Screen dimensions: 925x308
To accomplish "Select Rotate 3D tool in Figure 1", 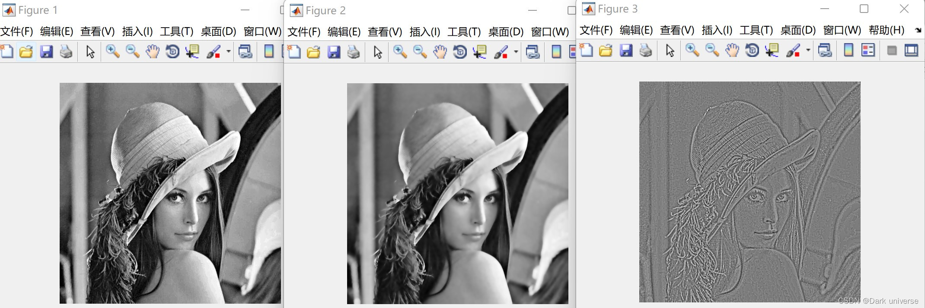I will pyautogui.click(x=172, y=51).
